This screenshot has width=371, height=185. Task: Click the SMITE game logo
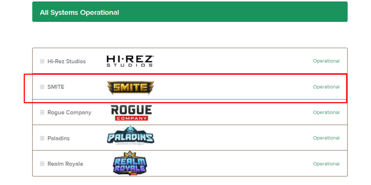130,88
